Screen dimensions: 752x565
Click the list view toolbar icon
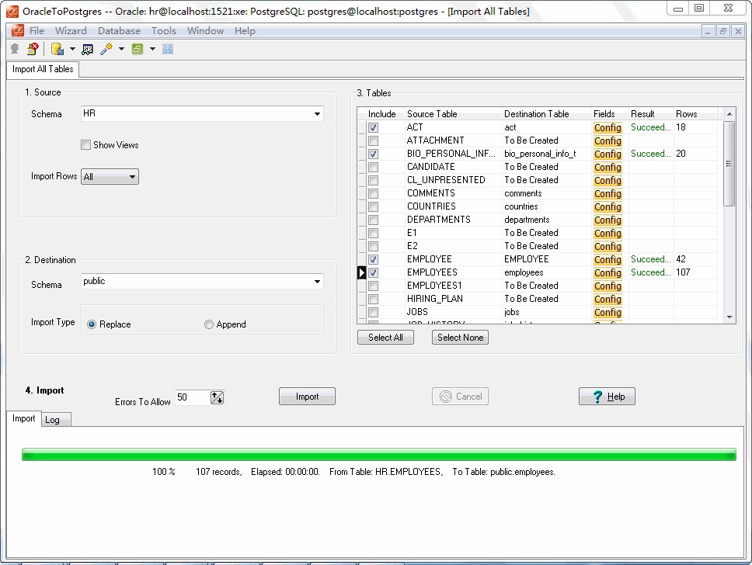[x=168, y=49]
